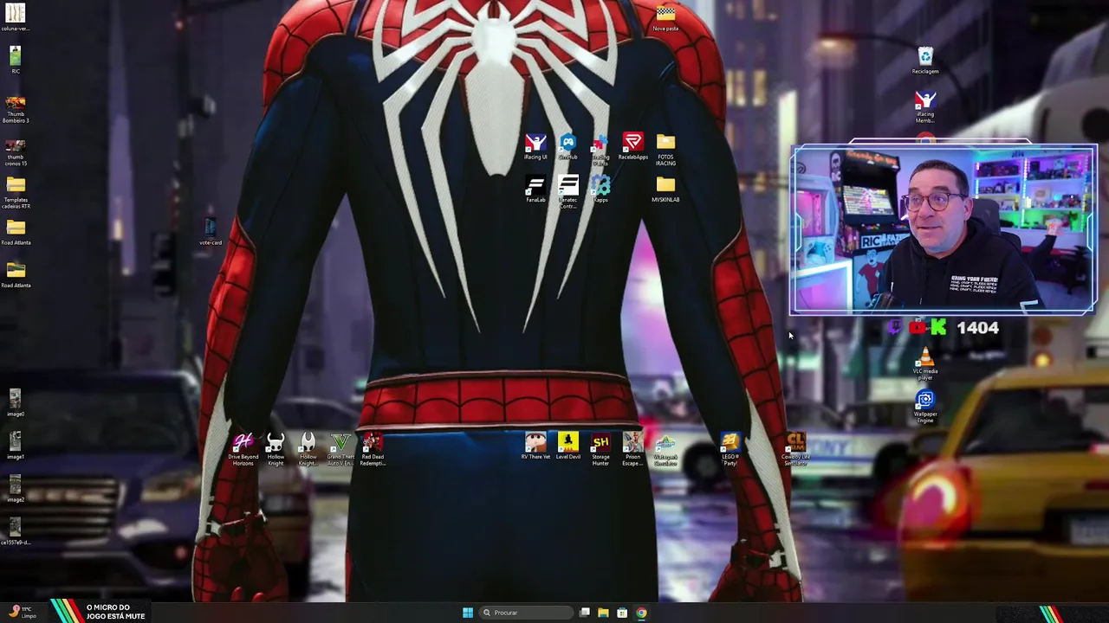Select the thumb cronos 15 file
Viewport: 1109px width, 623px height.
pos(16,153)
